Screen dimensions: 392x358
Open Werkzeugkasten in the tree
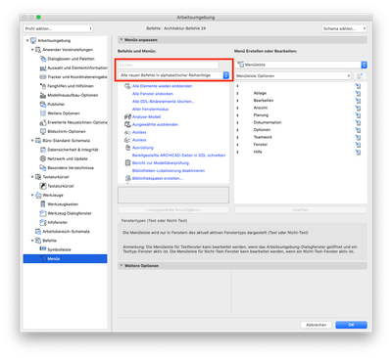pos(63,204)
